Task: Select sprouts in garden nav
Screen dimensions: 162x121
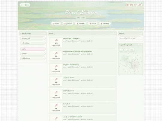Action: pyautogui.click(x=33, y=53)
